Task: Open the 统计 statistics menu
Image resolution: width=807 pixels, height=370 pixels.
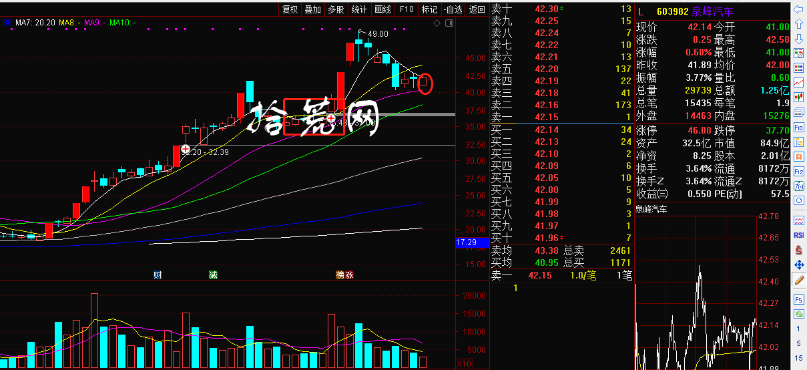Action: point(359,9)
